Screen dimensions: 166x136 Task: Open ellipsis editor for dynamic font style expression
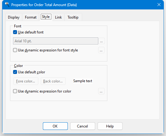pyautogui.click(x=101, y=50)
